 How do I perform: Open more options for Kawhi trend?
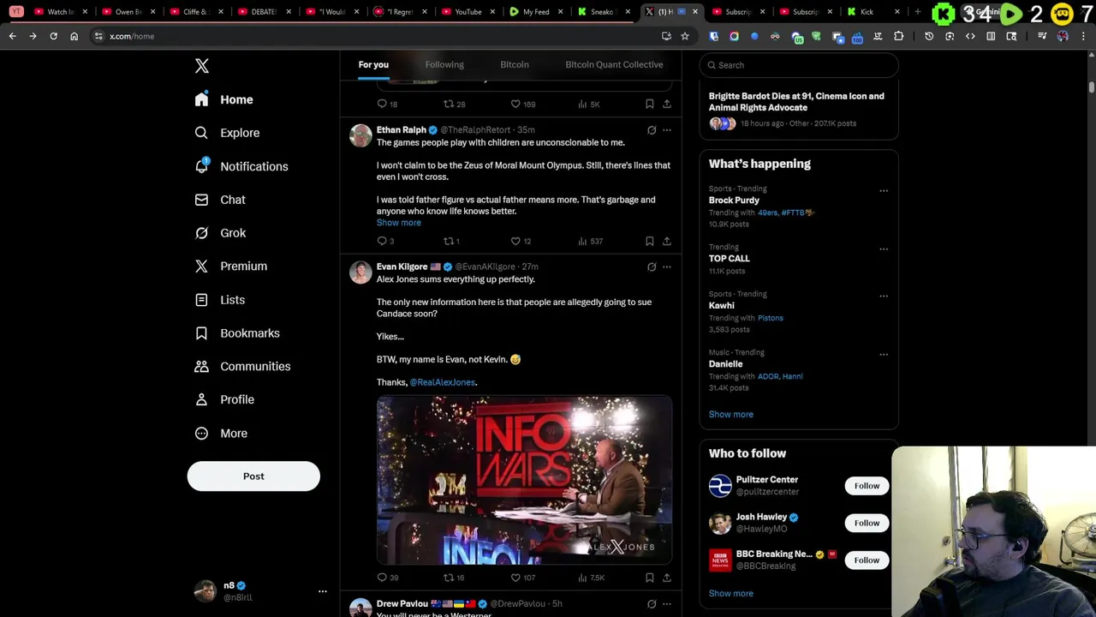pyautogui.click(x=884, y=297)
